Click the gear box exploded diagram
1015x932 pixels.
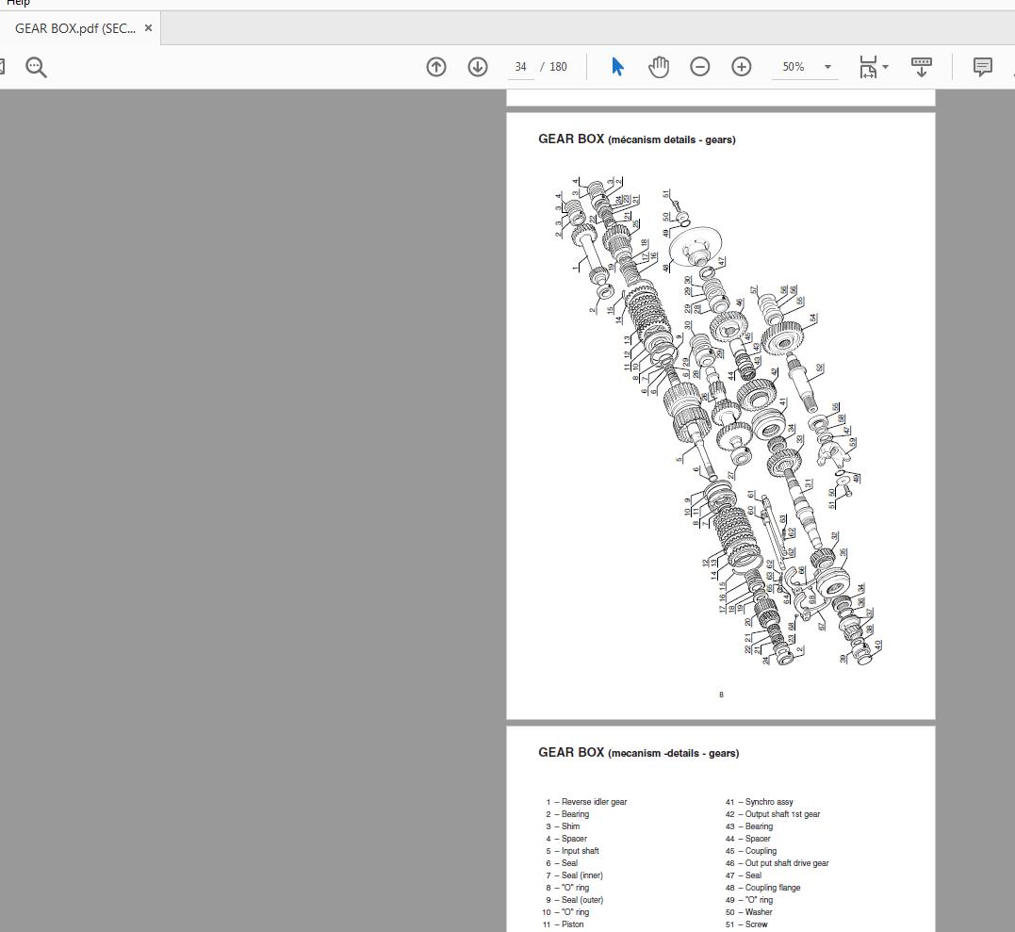[718, 420]
